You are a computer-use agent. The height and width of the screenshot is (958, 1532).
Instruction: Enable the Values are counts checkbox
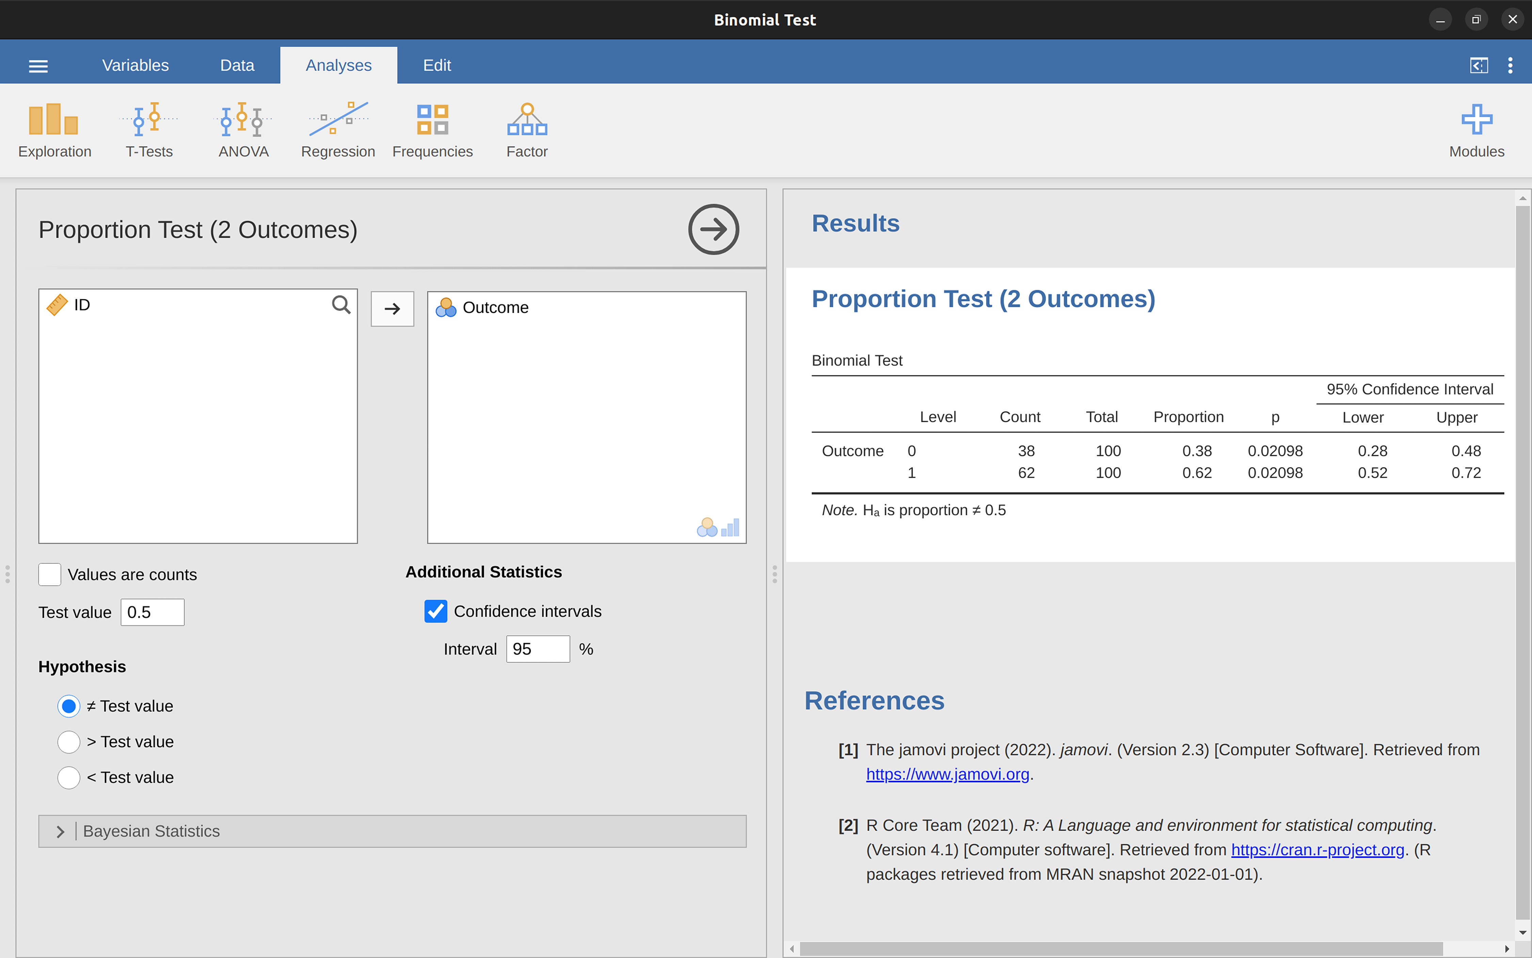click(x=50, y=574)
